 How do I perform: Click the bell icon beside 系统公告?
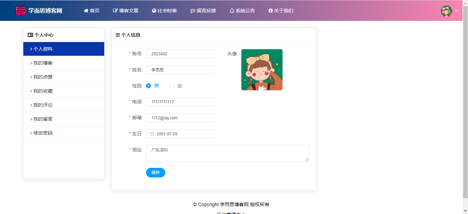(x=232, y=11)
